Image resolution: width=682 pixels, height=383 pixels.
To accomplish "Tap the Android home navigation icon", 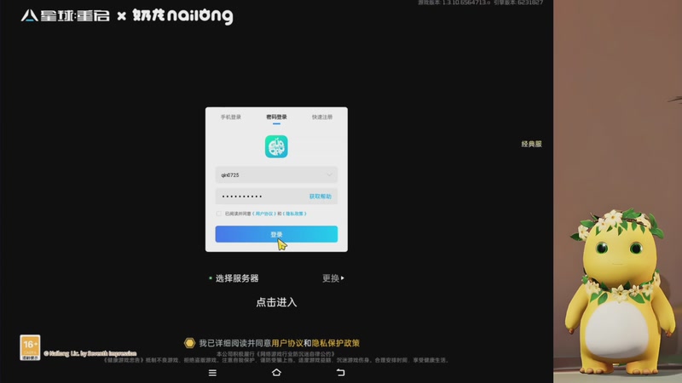I will tap(276, 373).
